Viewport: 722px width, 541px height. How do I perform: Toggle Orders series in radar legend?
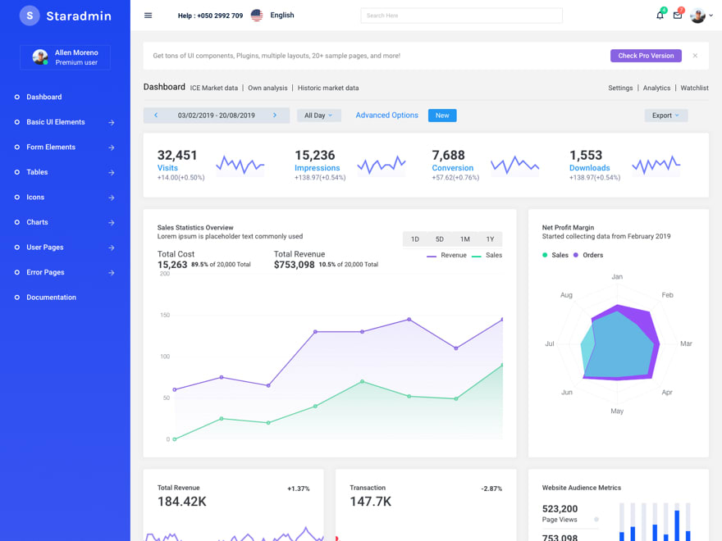[588, 255]
